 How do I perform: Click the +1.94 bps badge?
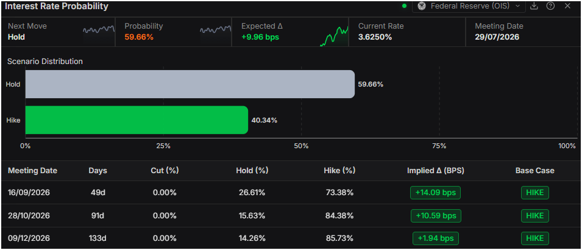coord(435,238)
